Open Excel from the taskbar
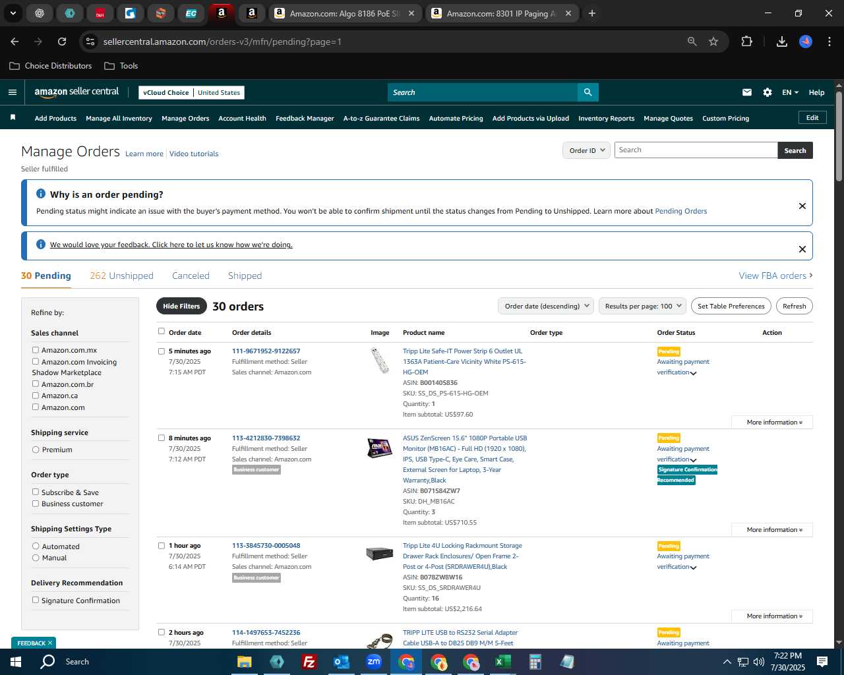The image size is (844, 675). tap(503, 662)
